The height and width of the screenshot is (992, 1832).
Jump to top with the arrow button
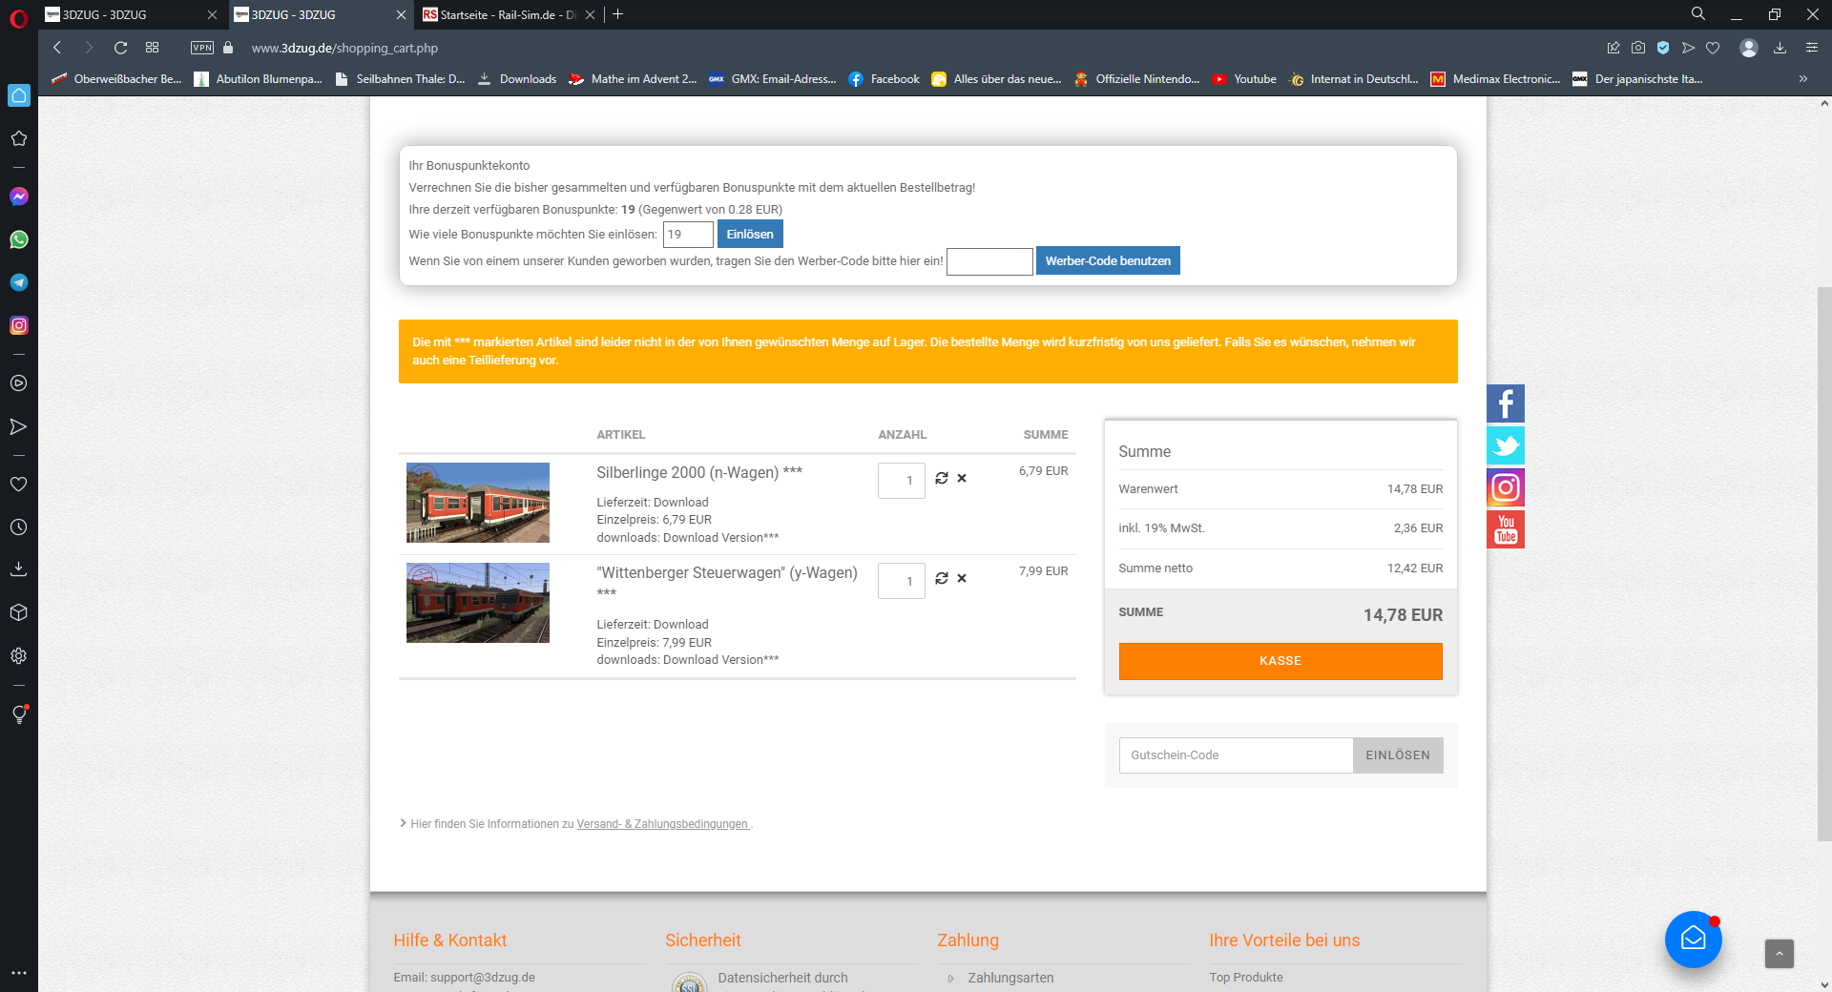(1780, 954)
